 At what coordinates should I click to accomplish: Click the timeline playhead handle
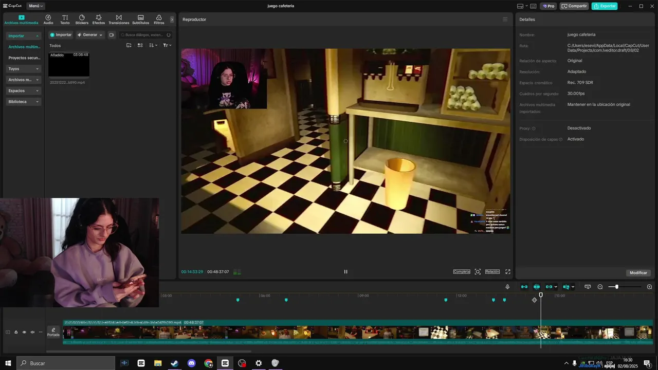point(541,295)
